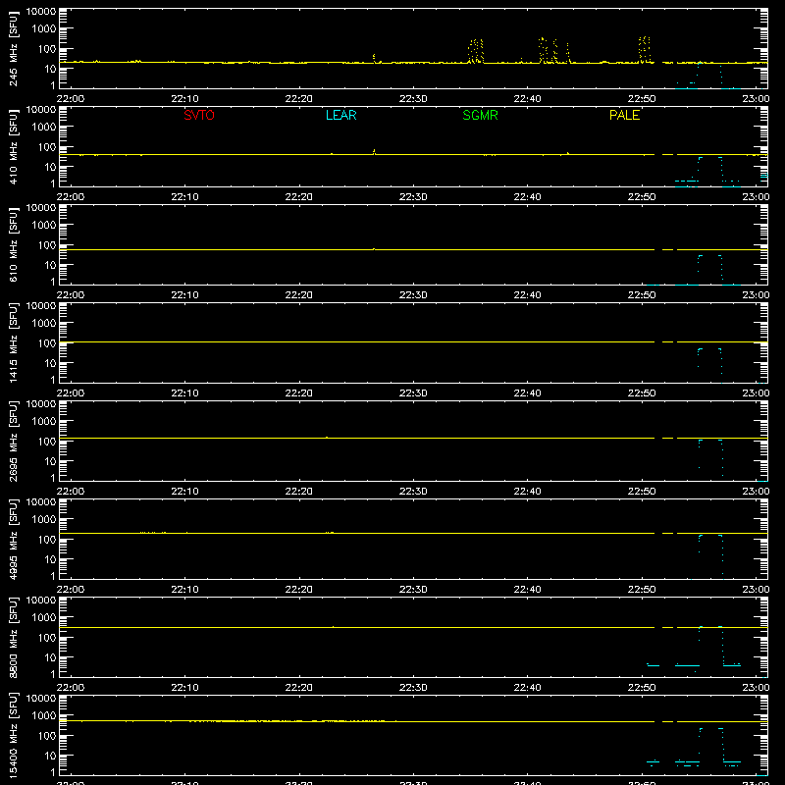Screen dimensions: 785x785
Task: Click the 1000 tick on 410 MHz axis
Action: [44, 128]
